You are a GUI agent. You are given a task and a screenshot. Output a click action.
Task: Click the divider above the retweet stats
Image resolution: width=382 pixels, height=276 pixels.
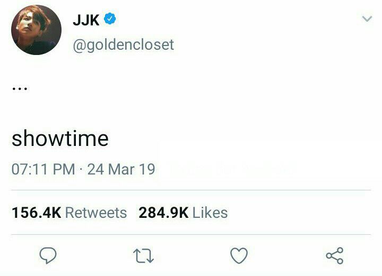[x=191, y=190]
